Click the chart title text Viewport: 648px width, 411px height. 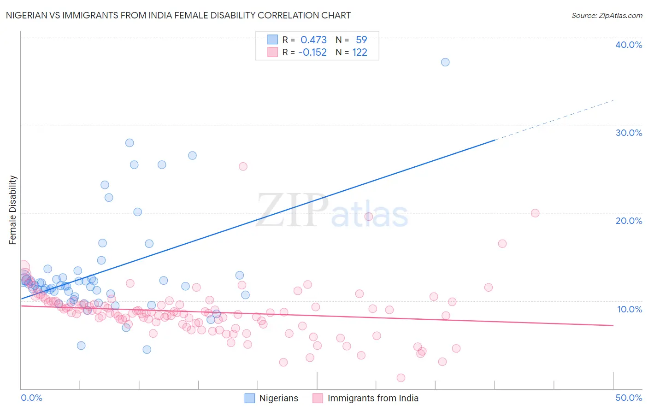click(178, 15)
